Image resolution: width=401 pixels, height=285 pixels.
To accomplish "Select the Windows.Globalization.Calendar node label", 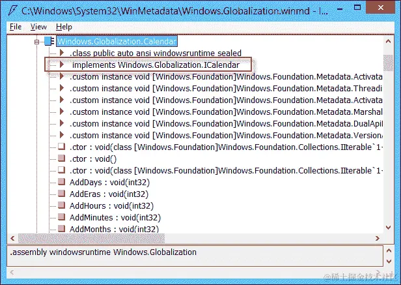I will tap(117, 41).
